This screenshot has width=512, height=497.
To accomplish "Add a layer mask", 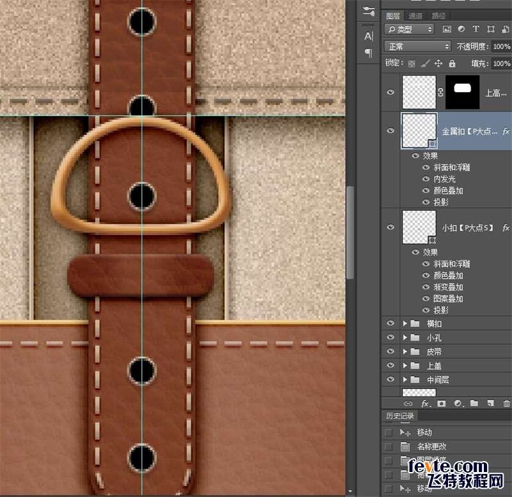I will pyautogui.click(x=442, y=403).
